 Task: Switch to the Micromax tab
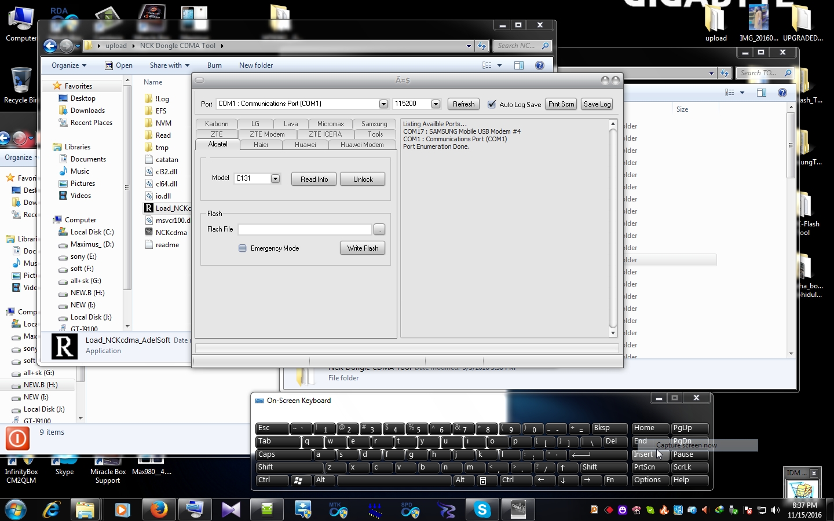pyautogui.click(x=331, y=124)
